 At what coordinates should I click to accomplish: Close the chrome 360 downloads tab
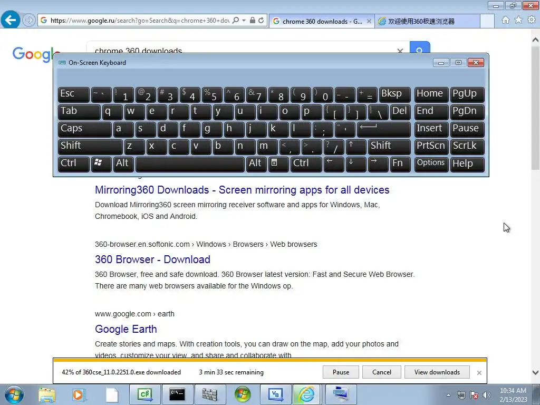pos(369,21)
